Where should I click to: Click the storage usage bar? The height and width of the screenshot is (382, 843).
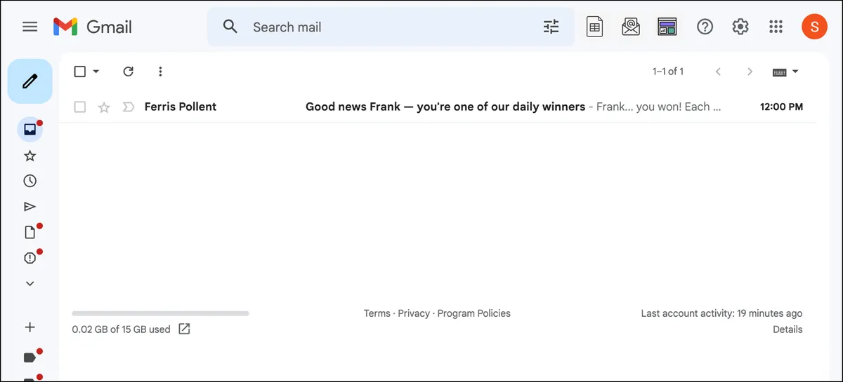tap(160, 313)
